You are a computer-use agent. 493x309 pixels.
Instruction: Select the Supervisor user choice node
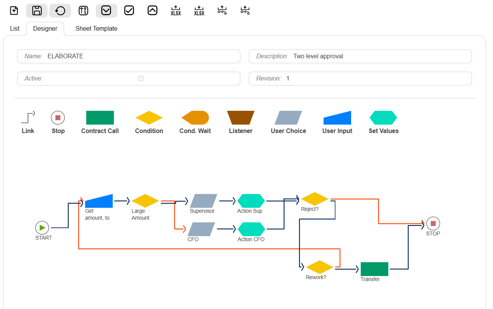[204, 201]
